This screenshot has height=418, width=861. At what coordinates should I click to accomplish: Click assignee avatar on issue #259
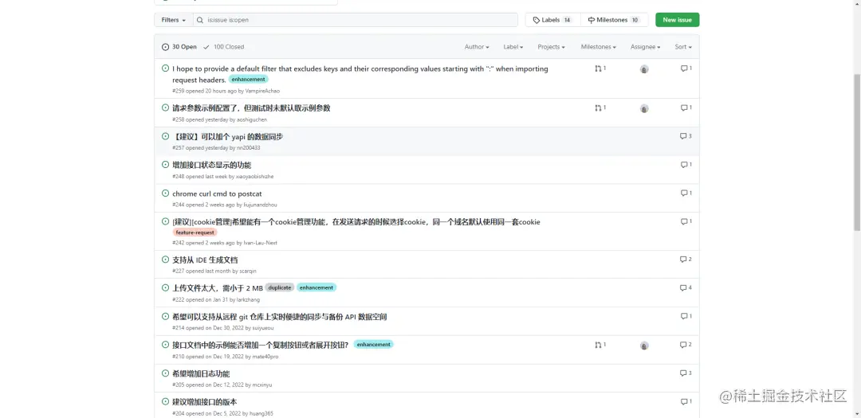[x=644, y=69]
